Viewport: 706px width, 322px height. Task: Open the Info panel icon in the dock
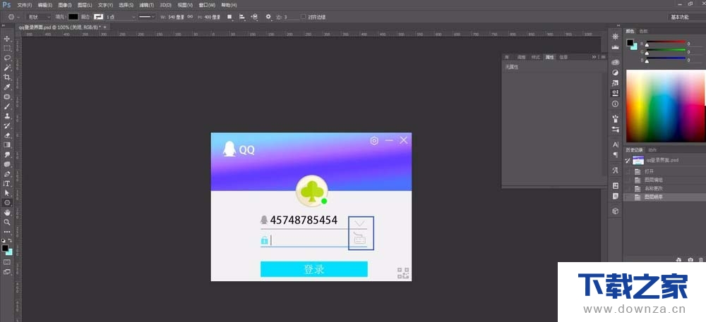tap(615, 104)
